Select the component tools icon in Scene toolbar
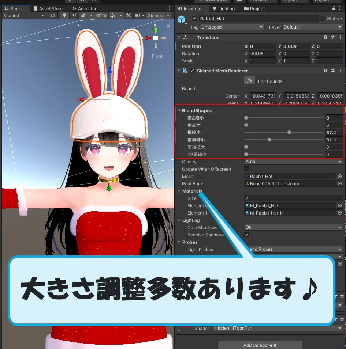 coord(128,15)
